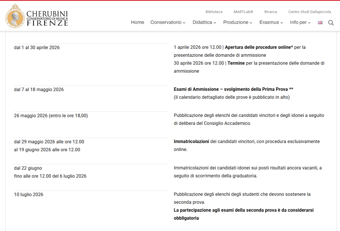Screen dimensions: 340x231
Task: Open the search magnifier icon
Action: [331, 23]
